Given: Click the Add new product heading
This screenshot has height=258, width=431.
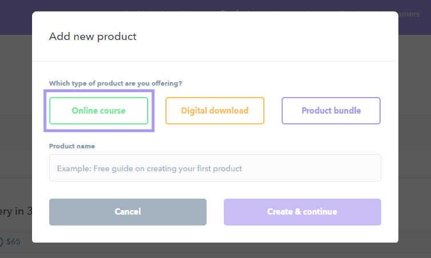Looking at the screenshot, I should pos(93,37).
